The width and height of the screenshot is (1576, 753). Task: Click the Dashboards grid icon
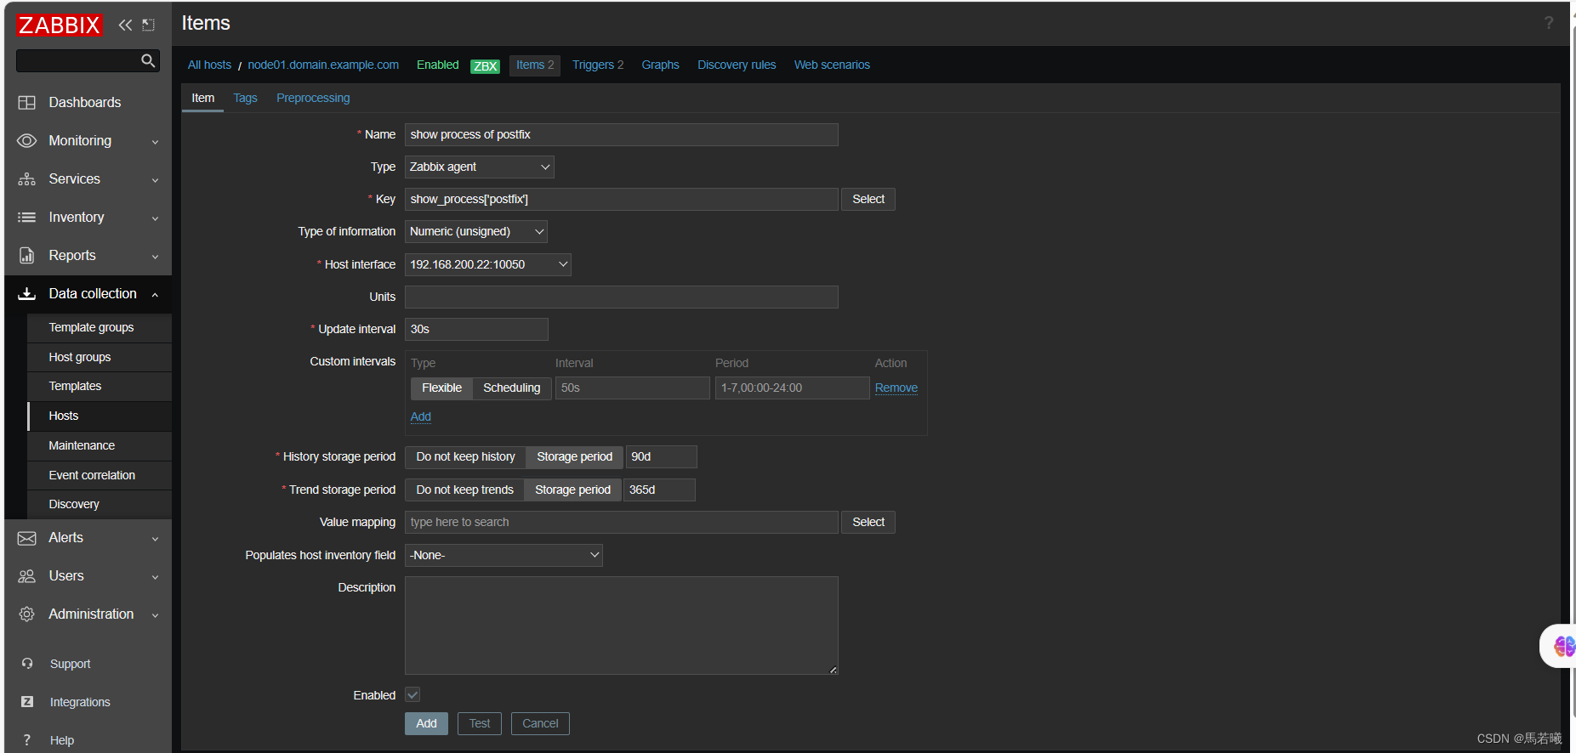point(26,102)
